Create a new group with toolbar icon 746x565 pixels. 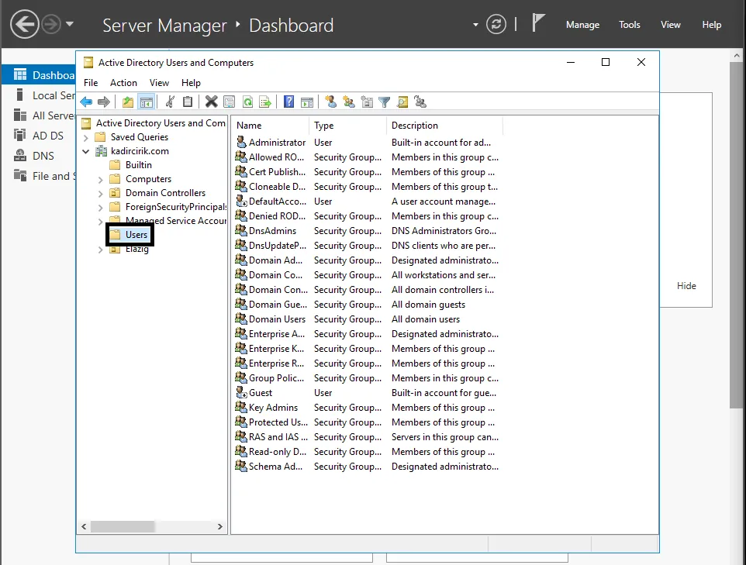click(x=349, y=102)
